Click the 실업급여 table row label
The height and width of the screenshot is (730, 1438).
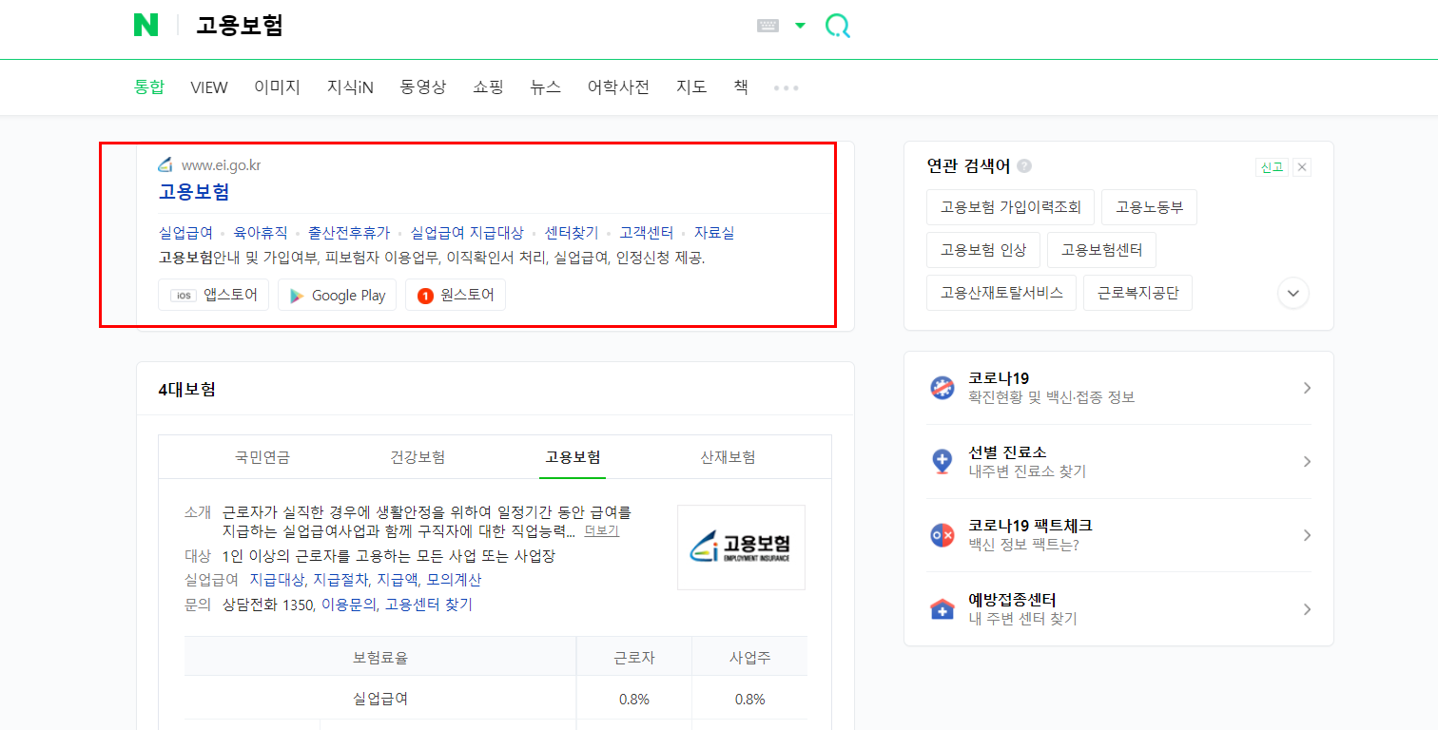point(380,700)
